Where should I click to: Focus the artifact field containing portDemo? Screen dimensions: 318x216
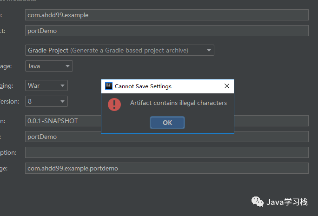166,31
